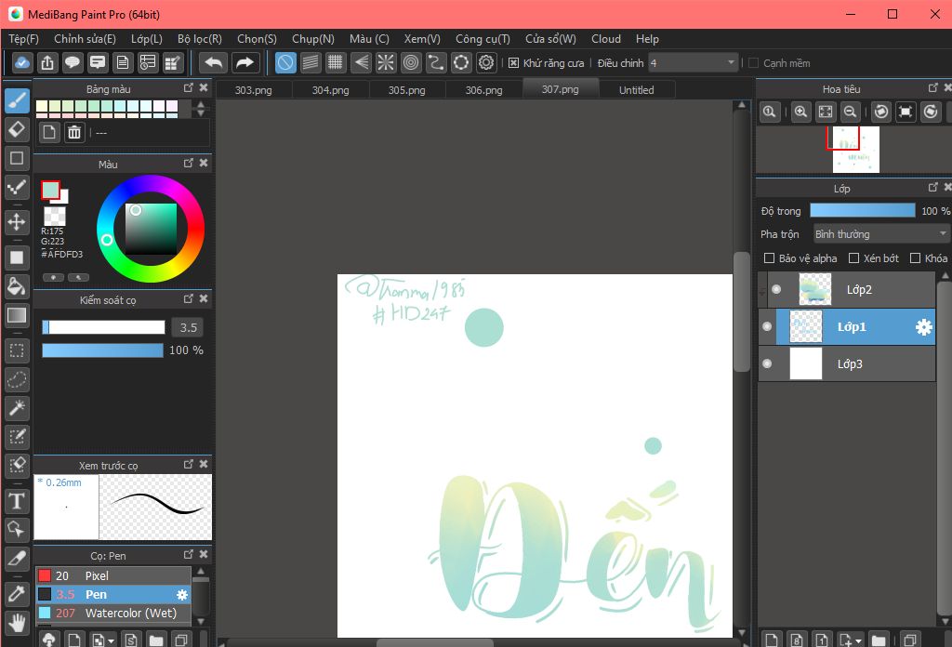Pop out the Hoa tiêu panel
The image size is (952, 647).
tap(933, 88)
